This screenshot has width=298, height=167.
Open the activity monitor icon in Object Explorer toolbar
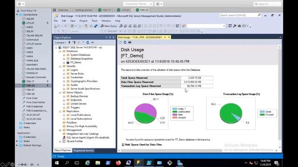[92, 42]
